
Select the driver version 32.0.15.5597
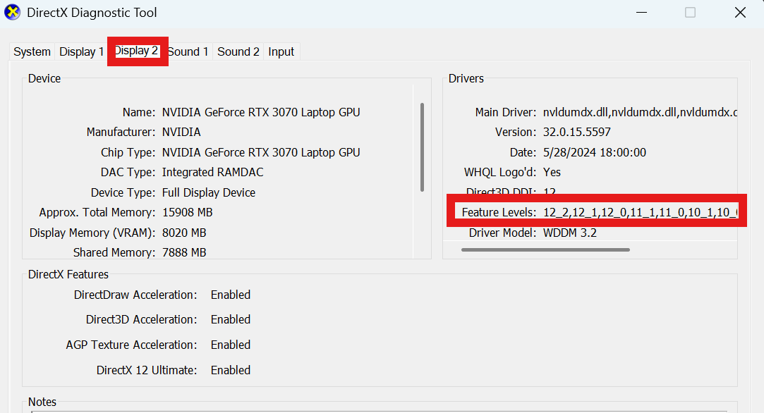pyautogui.click(x=577, y=132)
